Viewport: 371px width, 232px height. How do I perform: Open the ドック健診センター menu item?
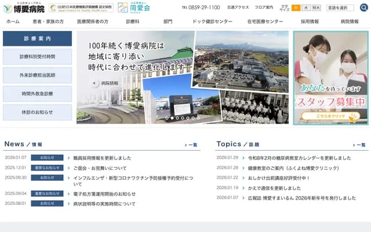[x=212, y=21]
